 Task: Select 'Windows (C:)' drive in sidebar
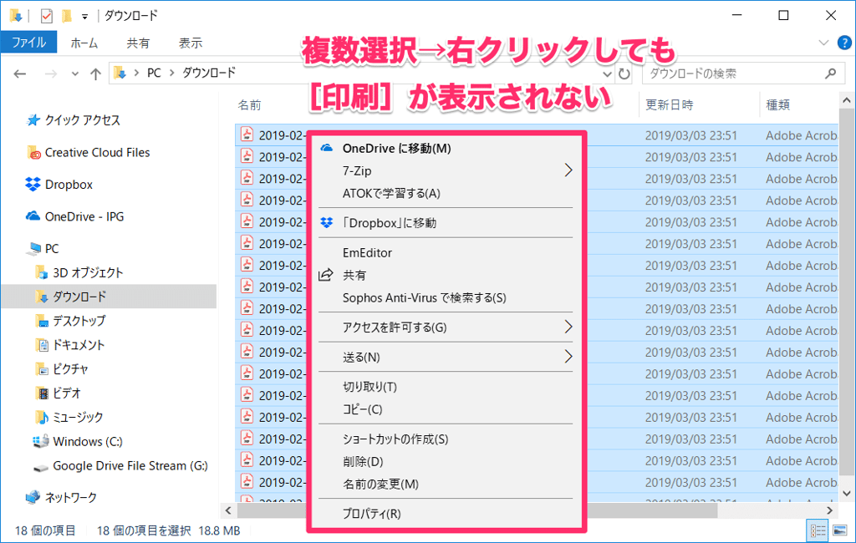[87, 441]
